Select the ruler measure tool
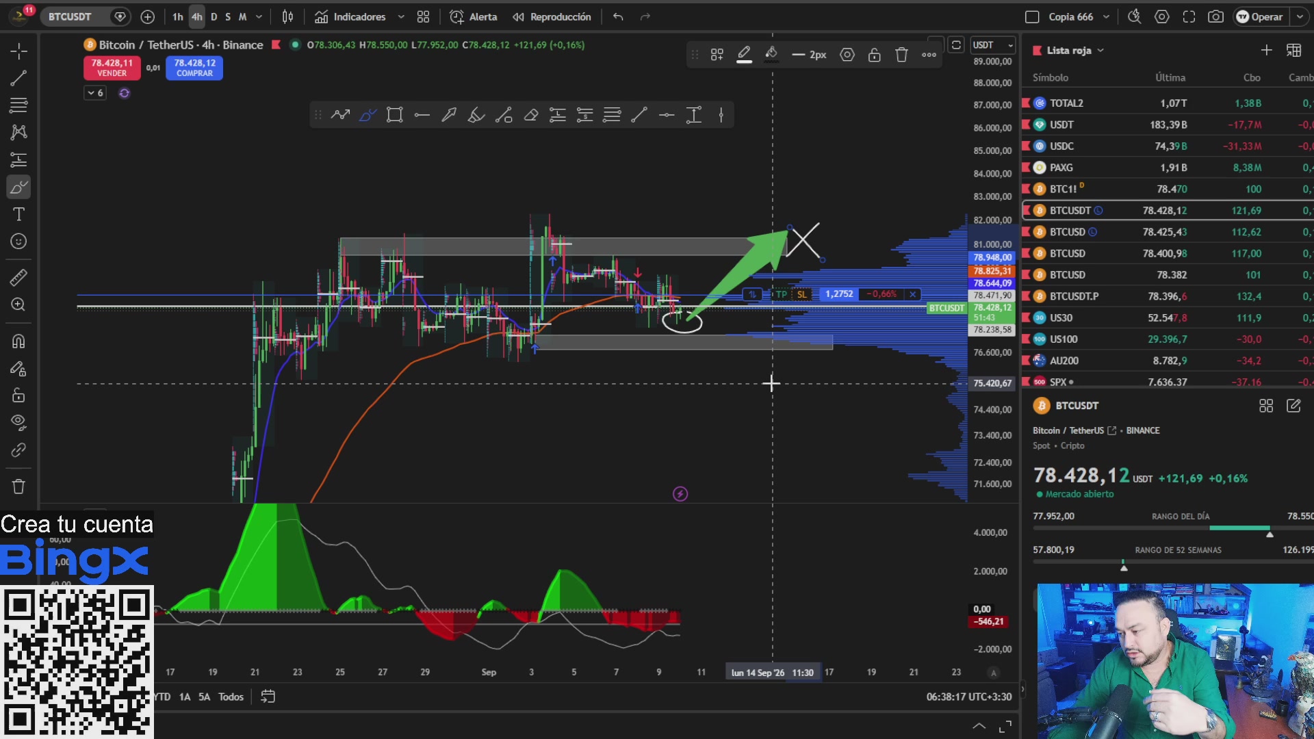This screenshot has height=739, width=1314. (x=18, y=277)
